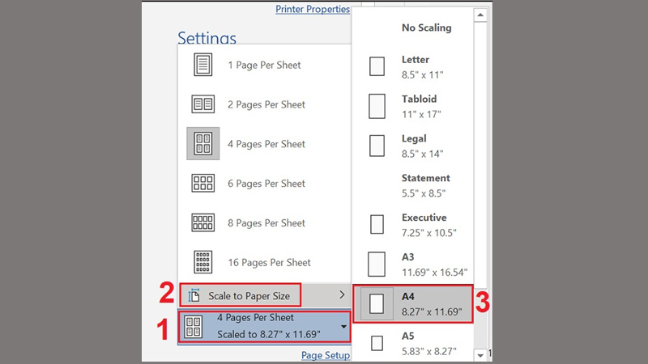
Task: Click the icon in the pages-per-sheet dropdown box
Action: point(194,327)
